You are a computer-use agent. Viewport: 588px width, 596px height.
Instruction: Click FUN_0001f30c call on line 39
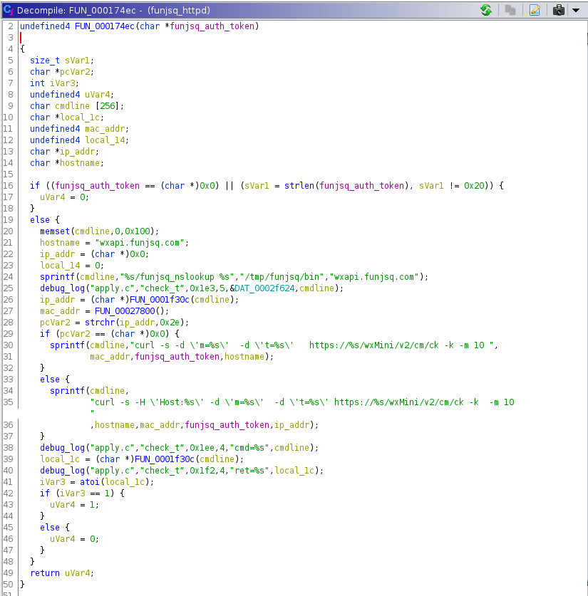coord(165,459)
